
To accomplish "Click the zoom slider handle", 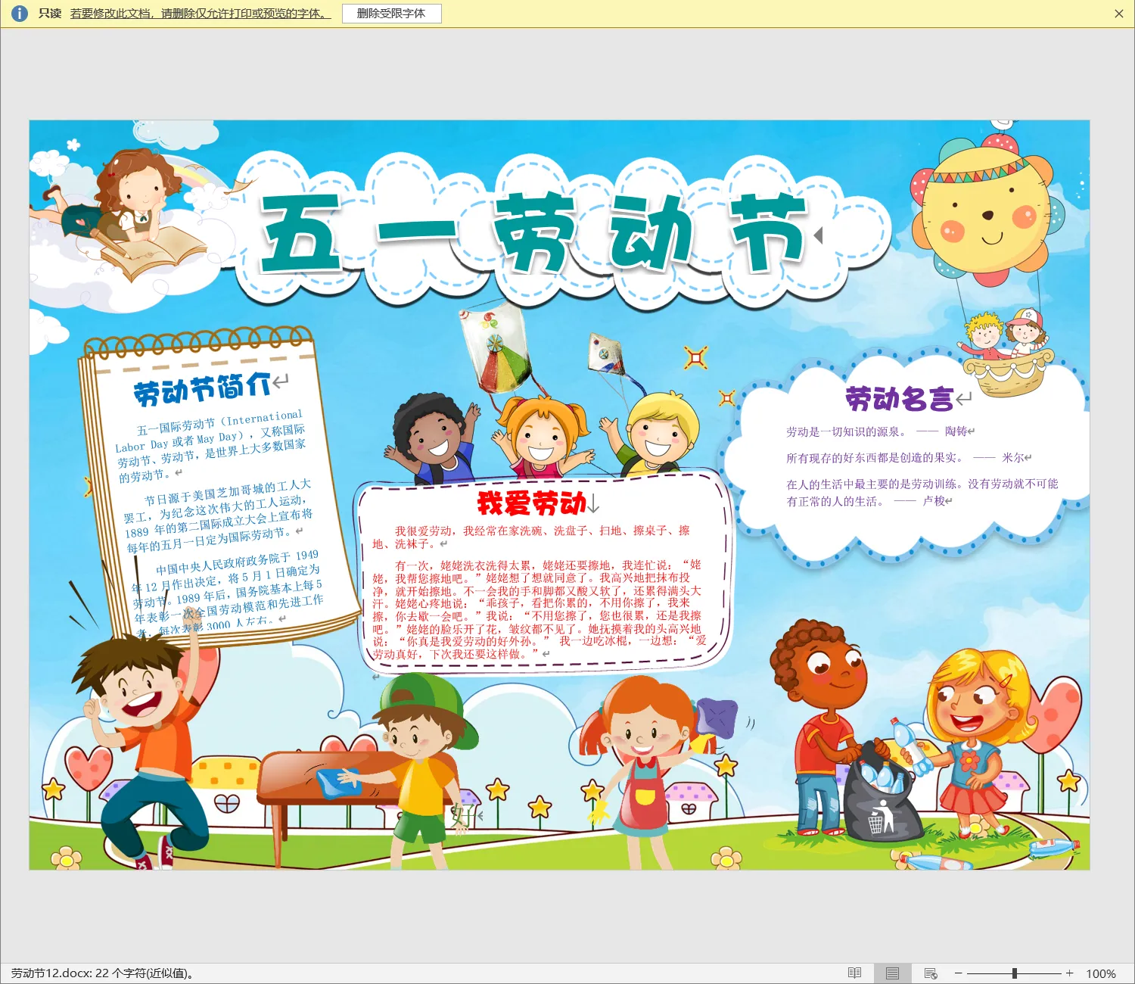I will pyautogui.click(x=1014, y=973).
